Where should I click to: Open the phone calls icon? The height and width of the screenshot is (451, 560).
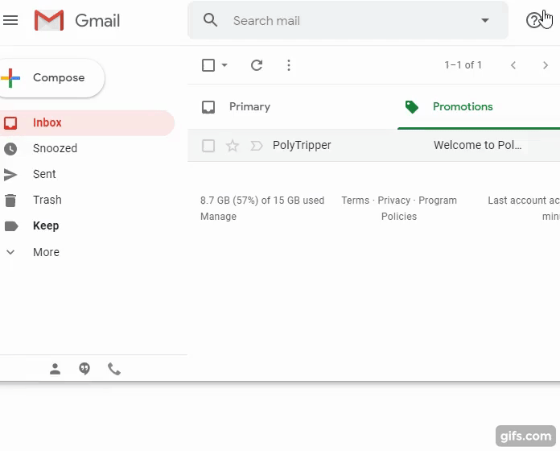(x=114, y=369)
